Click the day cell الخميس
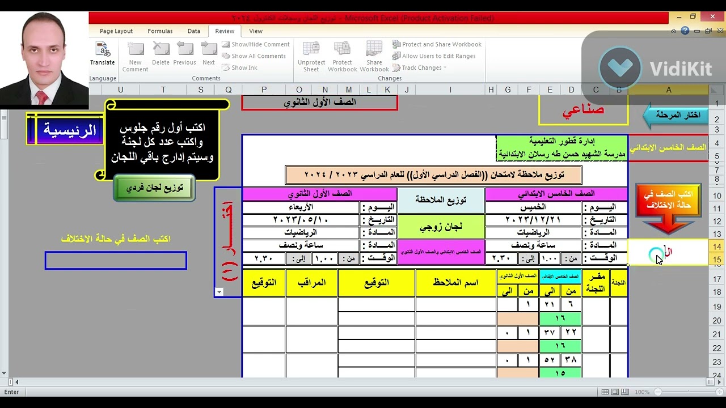The image size is (726, 408). tap(533, 207)
